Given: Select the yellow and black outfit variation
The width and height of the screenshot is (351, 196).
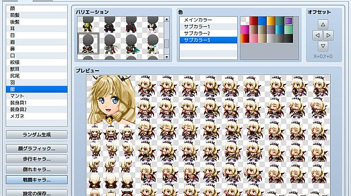Looking at the screenshot, I should (x=88, y=24).
